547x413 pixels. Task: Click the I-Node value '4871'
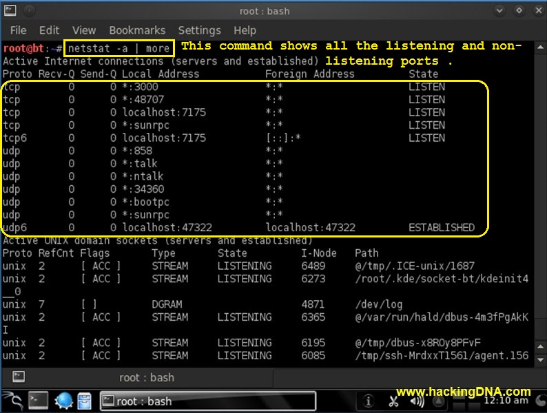[x=313, y=305]
